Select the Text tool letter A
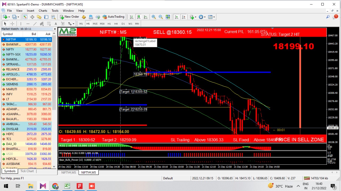The image size is (341, 191). tap(56, 24)
